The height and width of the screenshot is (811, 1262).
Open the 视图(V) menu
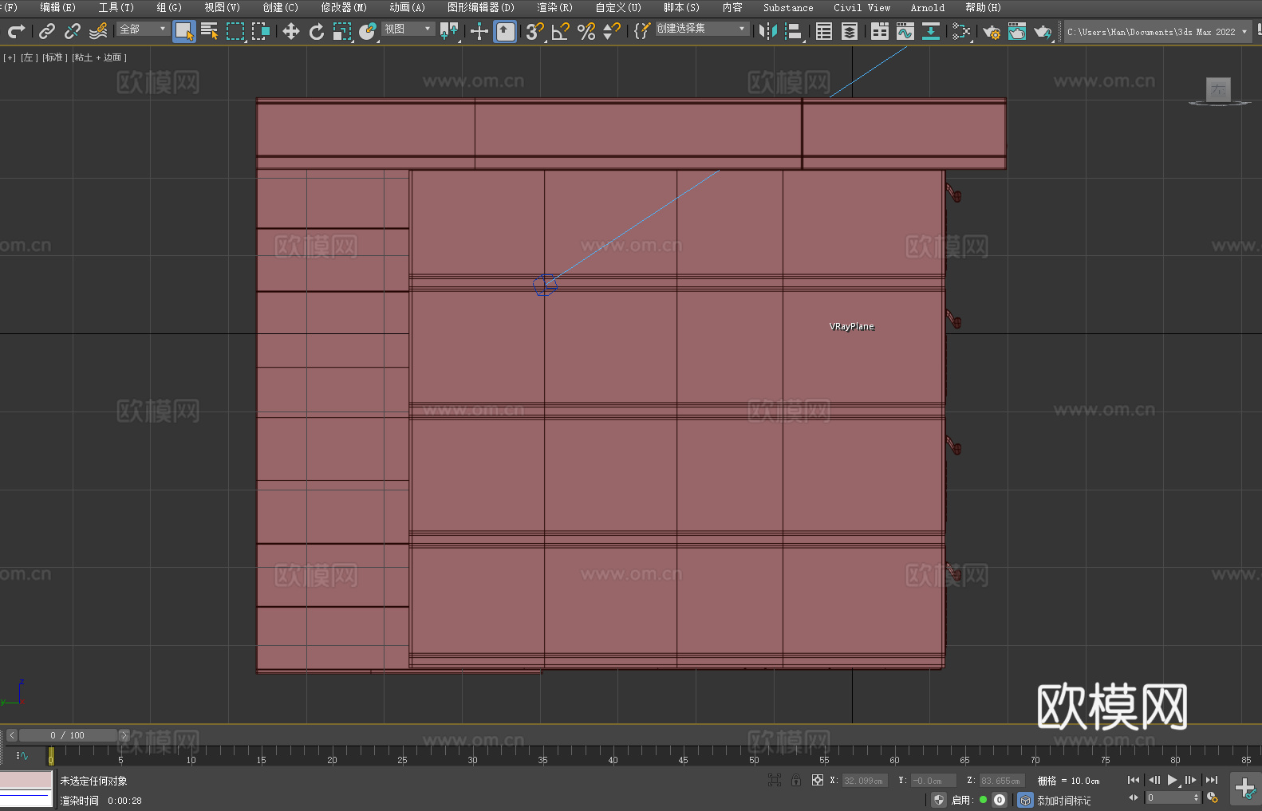[x=222, y=7]
